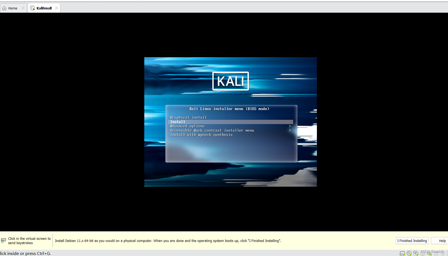Click the keyboard icon in hint bar

[4, 240]
